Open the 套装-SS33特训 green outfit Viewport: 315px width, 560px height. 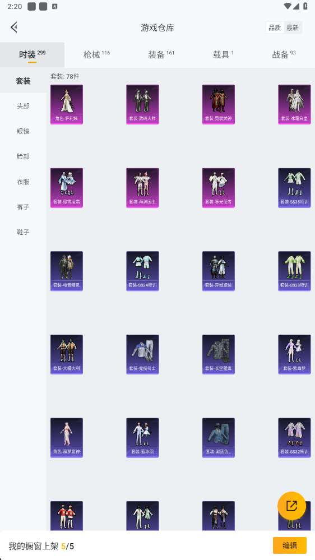coord(294,271)
